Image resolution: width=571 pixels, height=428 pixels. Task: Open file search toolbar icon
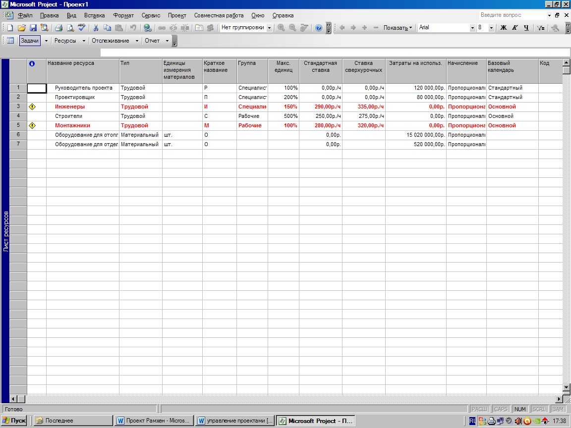[45, 28]
